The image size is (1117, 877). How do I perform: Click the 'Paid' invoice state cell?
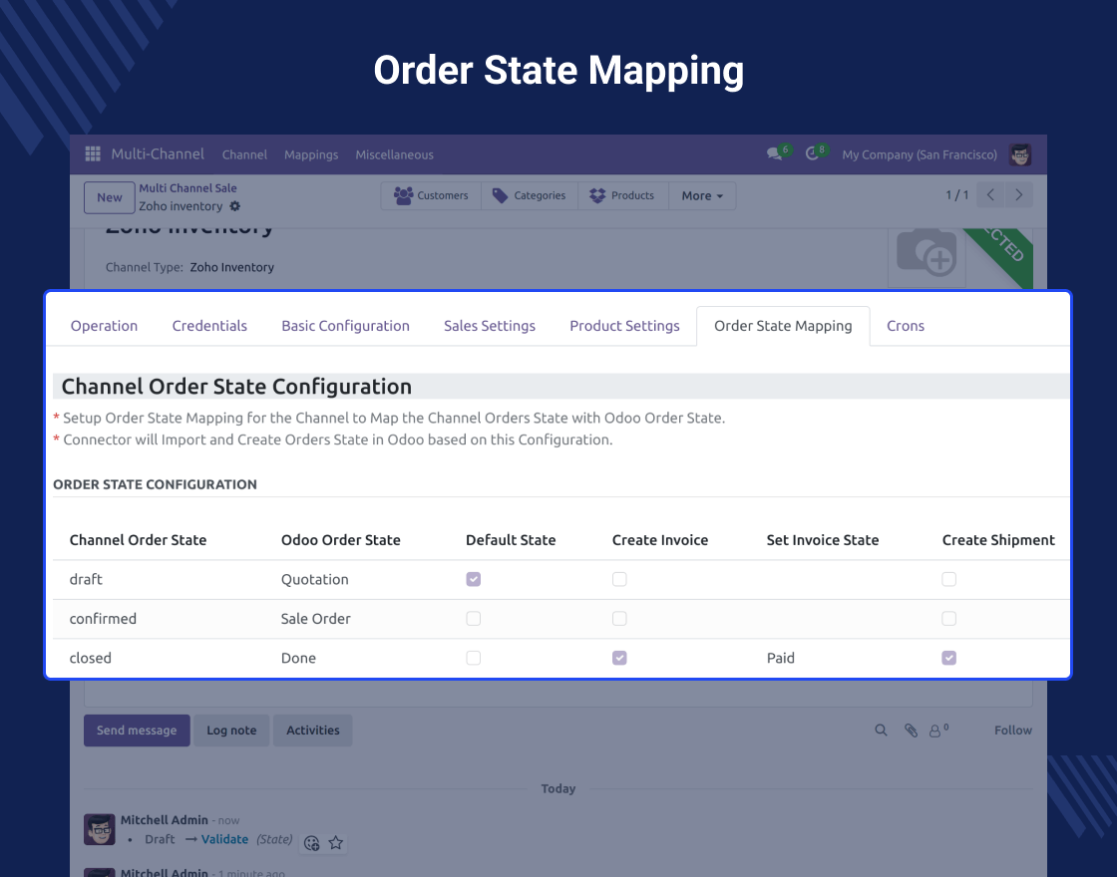click(x=781, y=658)
